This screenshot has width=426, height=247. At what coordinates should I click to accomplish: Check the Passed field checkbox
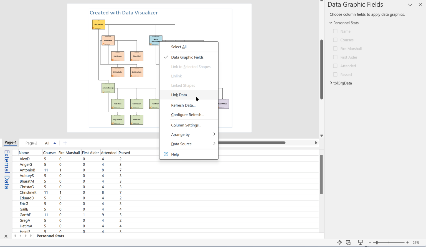click(x=335, y=74)
